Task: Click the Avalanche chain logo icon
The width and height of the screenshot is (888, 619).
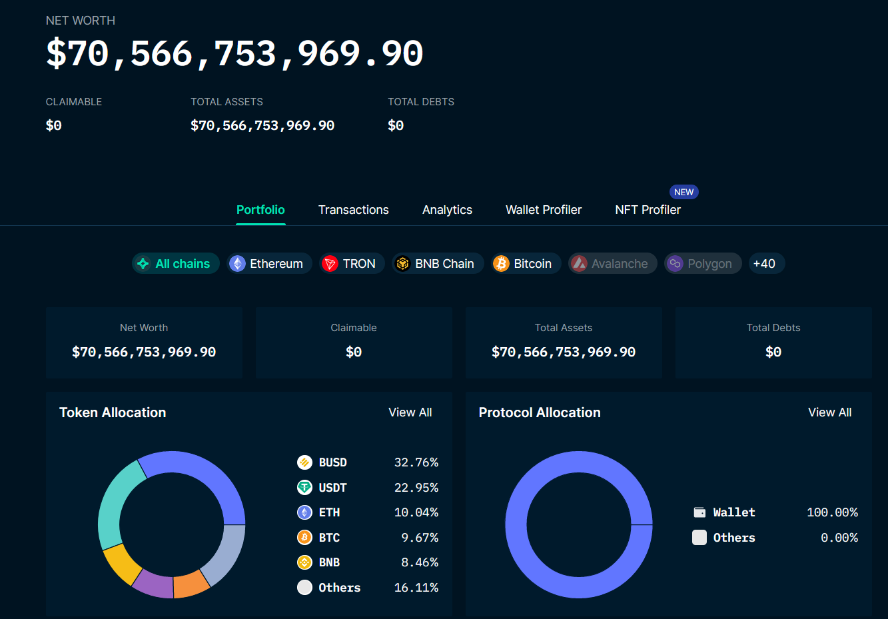Action: pyautogui.click(x=580, y=264)
